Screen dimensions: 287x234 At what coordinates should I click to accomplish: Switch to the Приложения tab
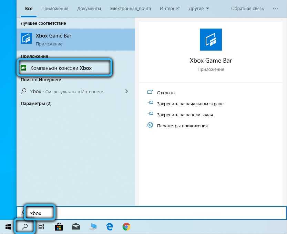pyautogui.click(x=55, y=9)
